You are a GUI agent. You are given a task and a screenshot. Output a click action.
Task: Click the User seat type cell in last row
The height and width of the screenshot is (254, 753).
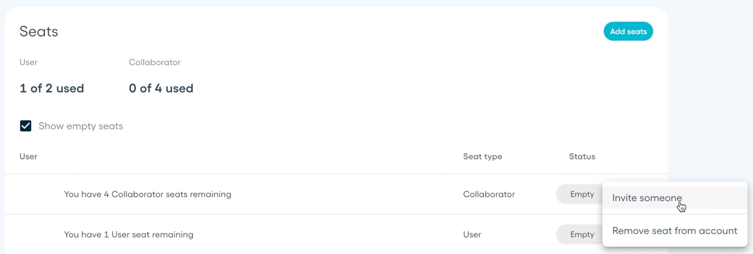point(472,234)
